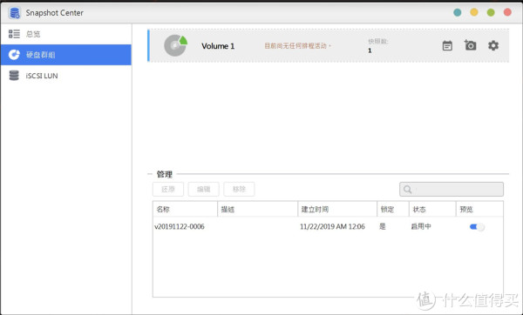Click the Volume 1 disk usage icon

175,45
